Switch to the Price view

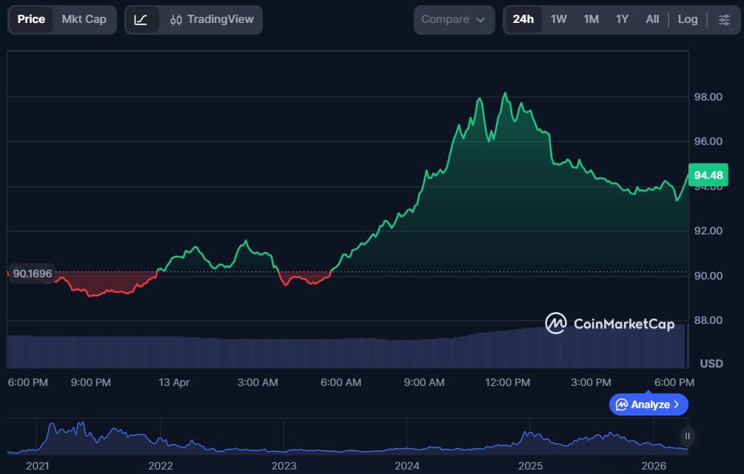(x=31, y=19)
